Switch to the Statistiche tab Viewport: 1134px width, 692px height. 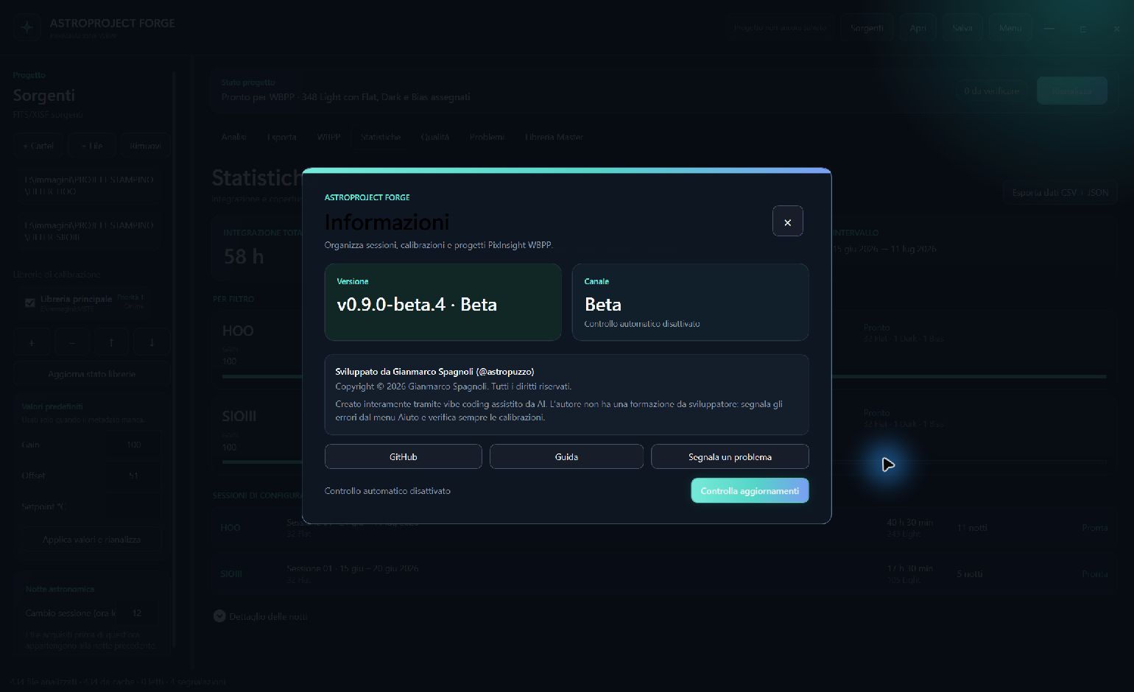click(381, 137)
